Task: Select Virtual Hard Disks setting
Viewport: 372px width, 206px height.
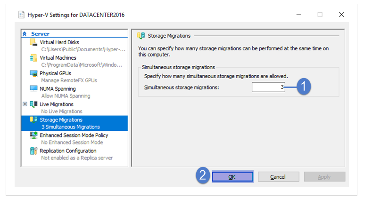Action: [x=59, y=42]
